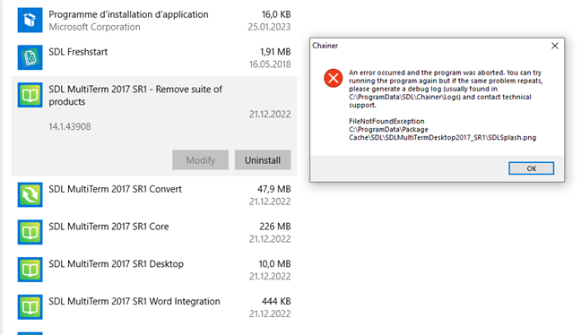This screenshot has width=581, height=335.
Task: Close the Chainer error dialog
Action: (555, 46)
